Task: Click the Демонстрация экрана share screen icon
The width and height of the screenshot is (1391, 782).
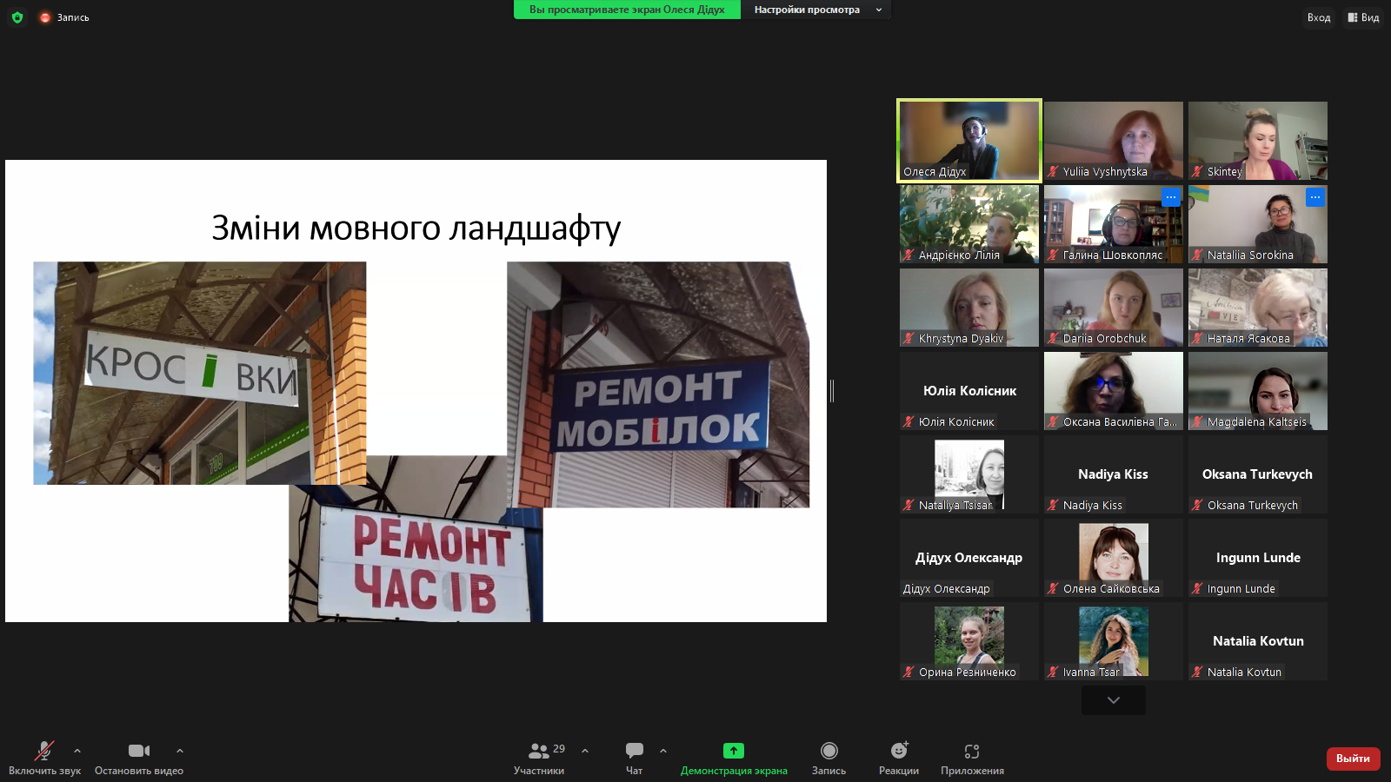Action: click(734, 751)
